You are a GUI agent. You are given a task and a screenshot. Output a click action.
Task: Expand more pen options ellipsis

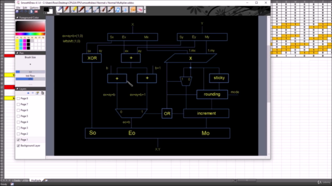coord(30,85)
